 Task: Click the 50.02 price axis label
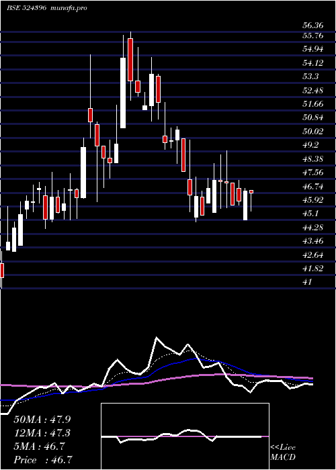point(313,132)
